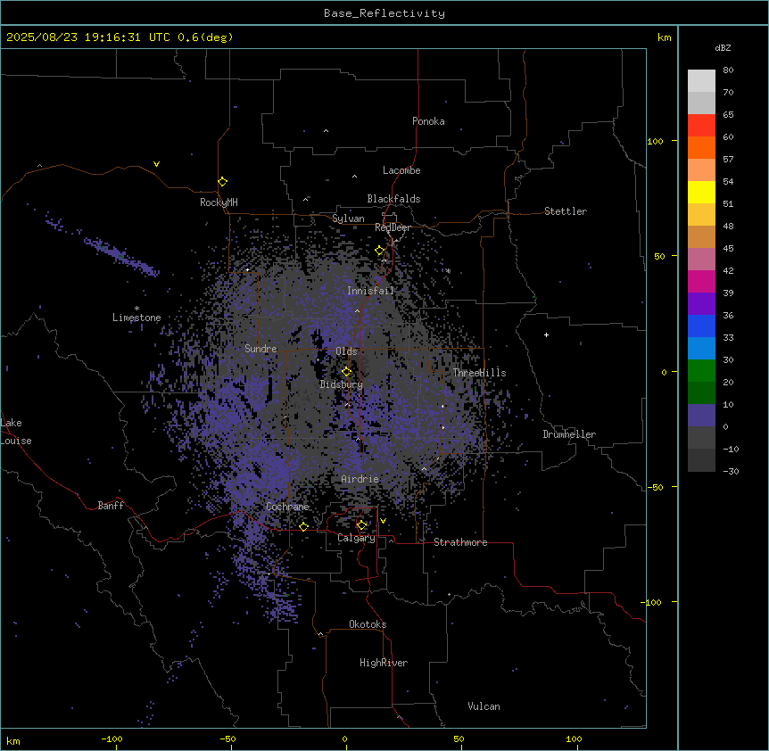Click the Base_Reflectivity title text
This screenshot has width=769, height=751.
[384, 13]
